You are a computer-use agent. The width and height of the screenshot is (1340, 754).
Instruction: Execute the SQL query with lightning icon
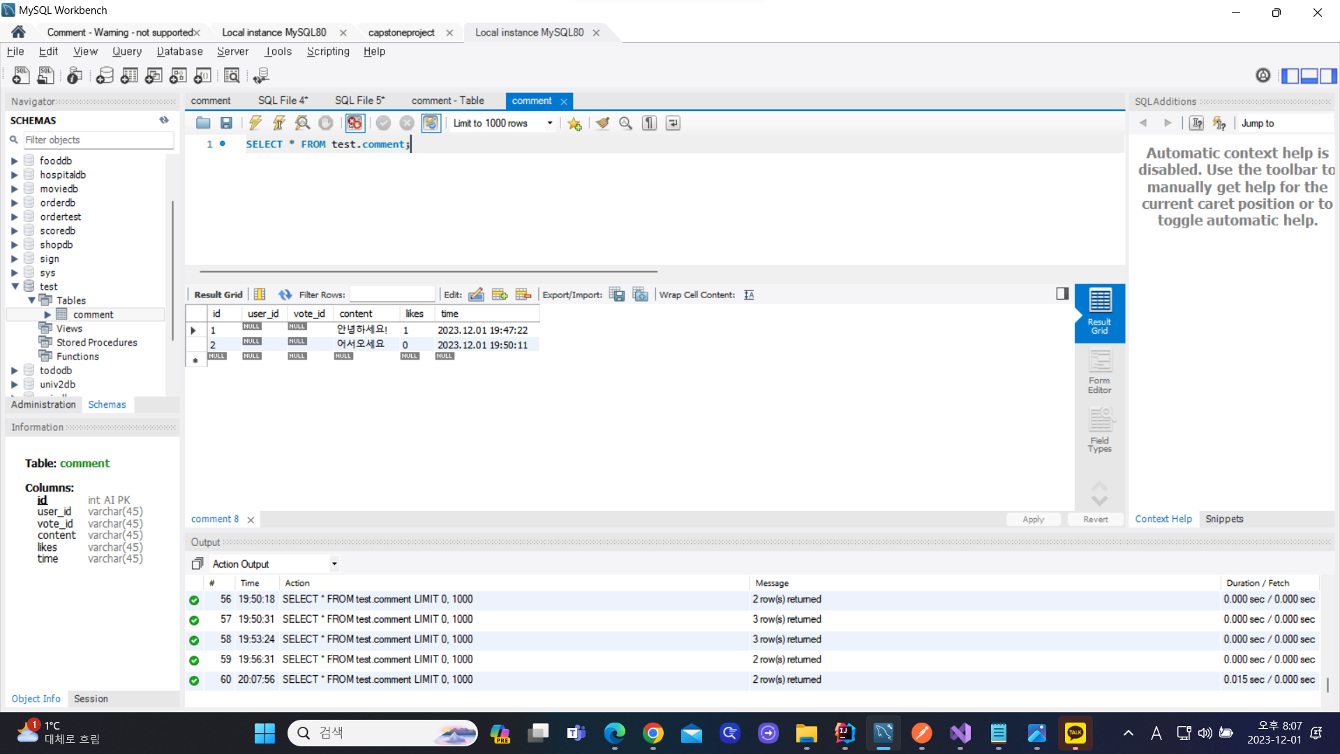pos(255,123)
